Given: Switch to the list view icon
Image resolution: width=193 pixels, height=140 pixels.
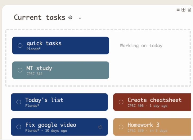Looking at the screenshot, I should coord(177,10).
